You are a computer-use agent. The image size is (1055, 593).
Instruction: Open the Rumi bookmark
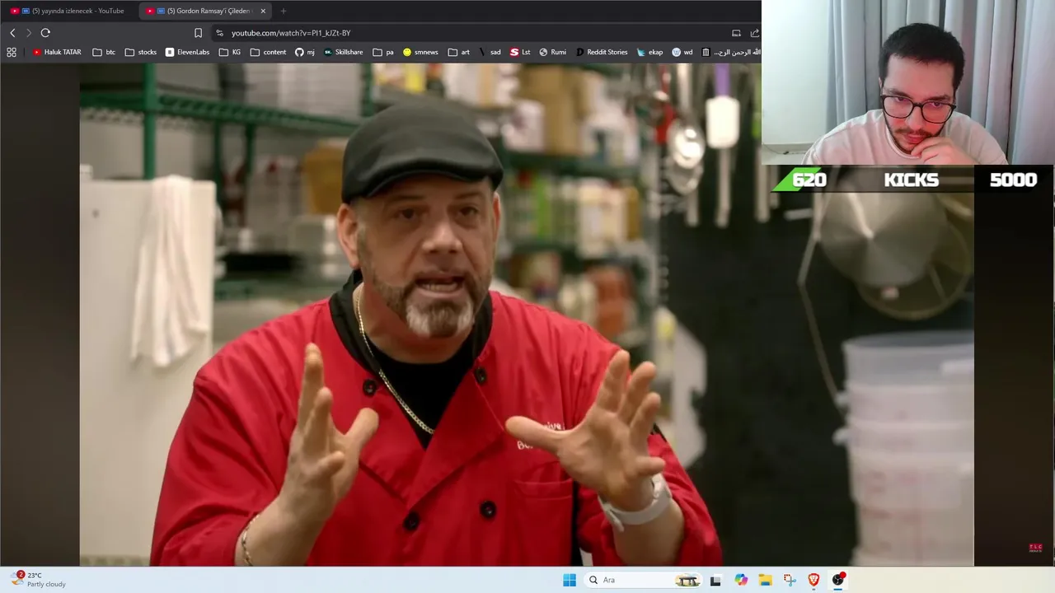point(553,52)
